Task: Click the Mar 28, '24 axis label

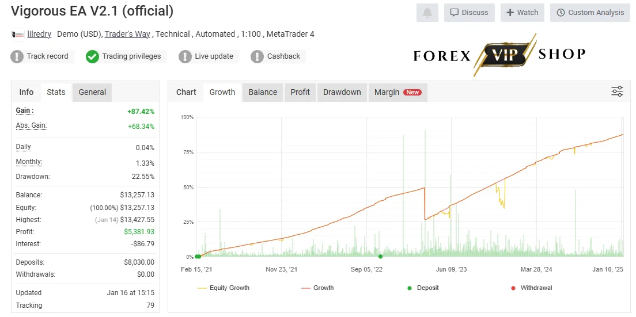Action: [x=537, y=270]
